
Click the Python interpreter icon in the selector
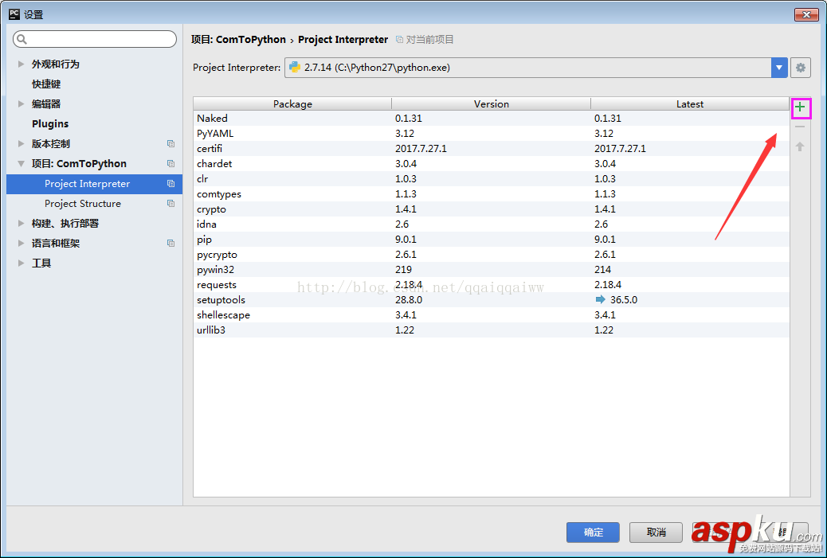tap(295, 68)
